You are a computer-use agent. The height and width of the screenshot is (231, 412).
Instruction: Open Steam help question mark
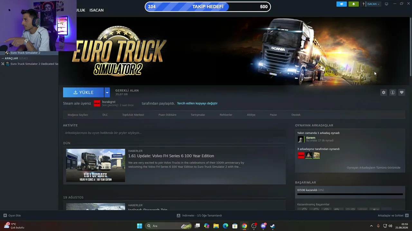(x=363, y=4)
